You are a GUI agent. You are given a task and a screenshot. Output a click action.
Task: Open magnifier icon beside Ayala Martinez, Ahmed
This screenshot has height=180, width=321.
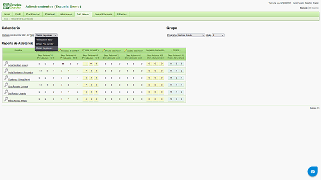pyautogui.click(x=6, y=63)
